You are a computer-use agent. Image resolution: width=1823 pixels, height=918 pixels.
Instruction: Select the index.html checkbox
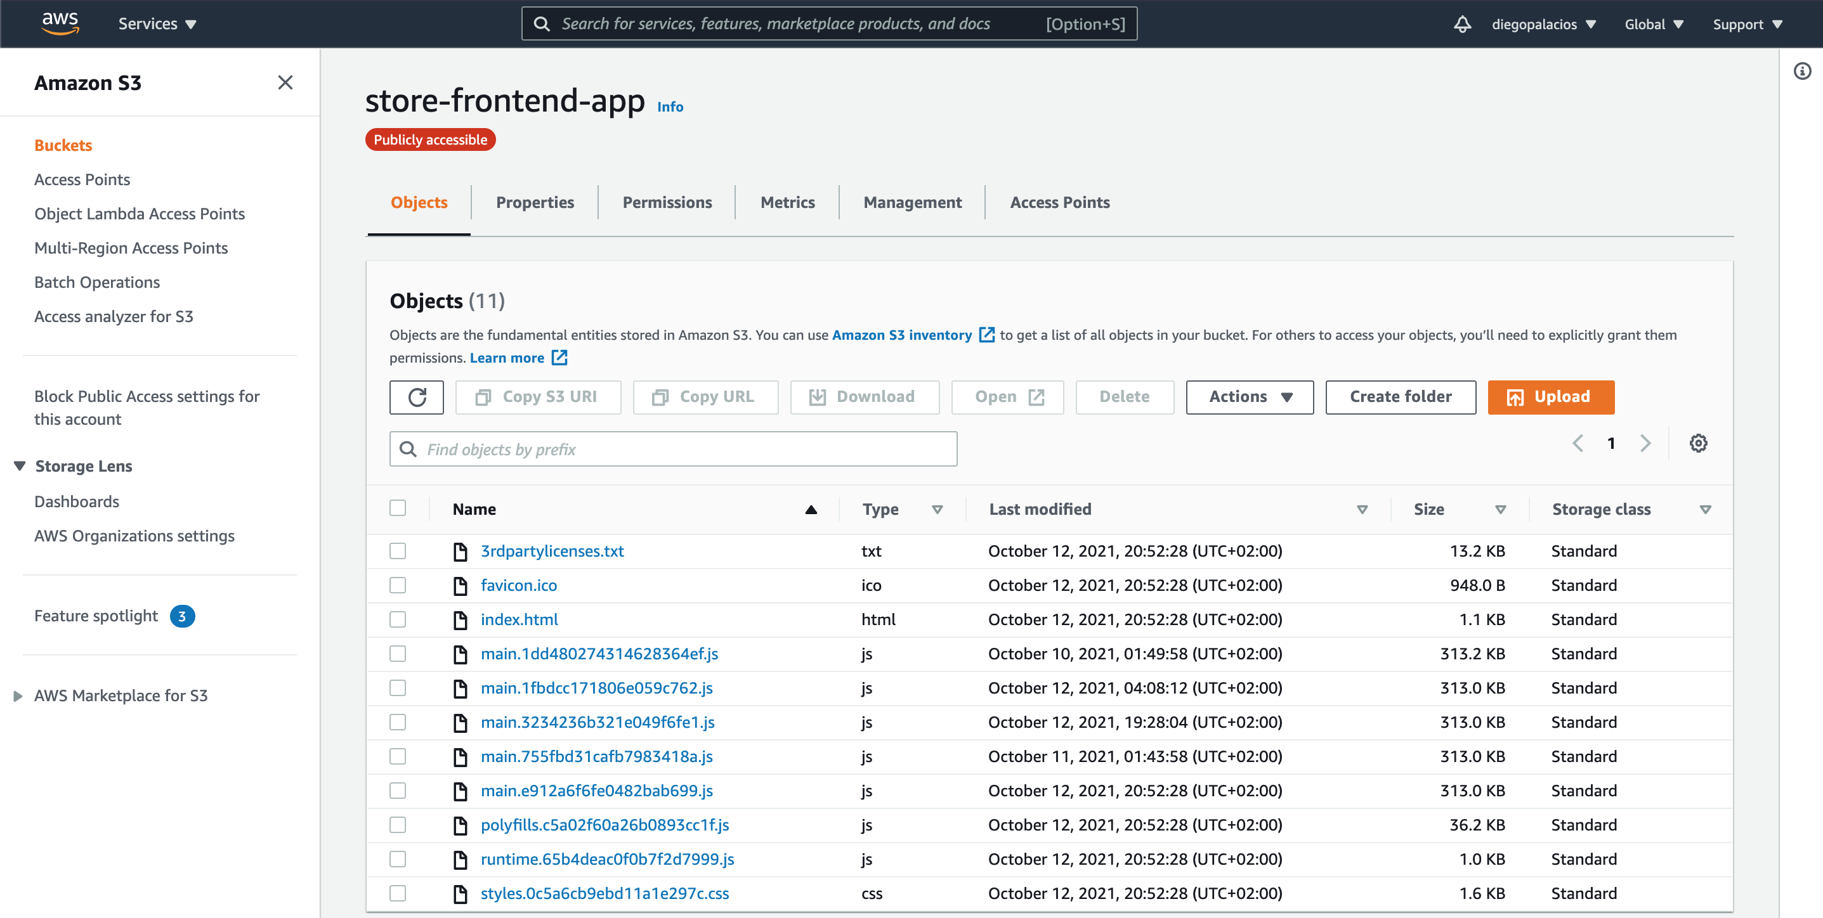[x=398, y=619]
